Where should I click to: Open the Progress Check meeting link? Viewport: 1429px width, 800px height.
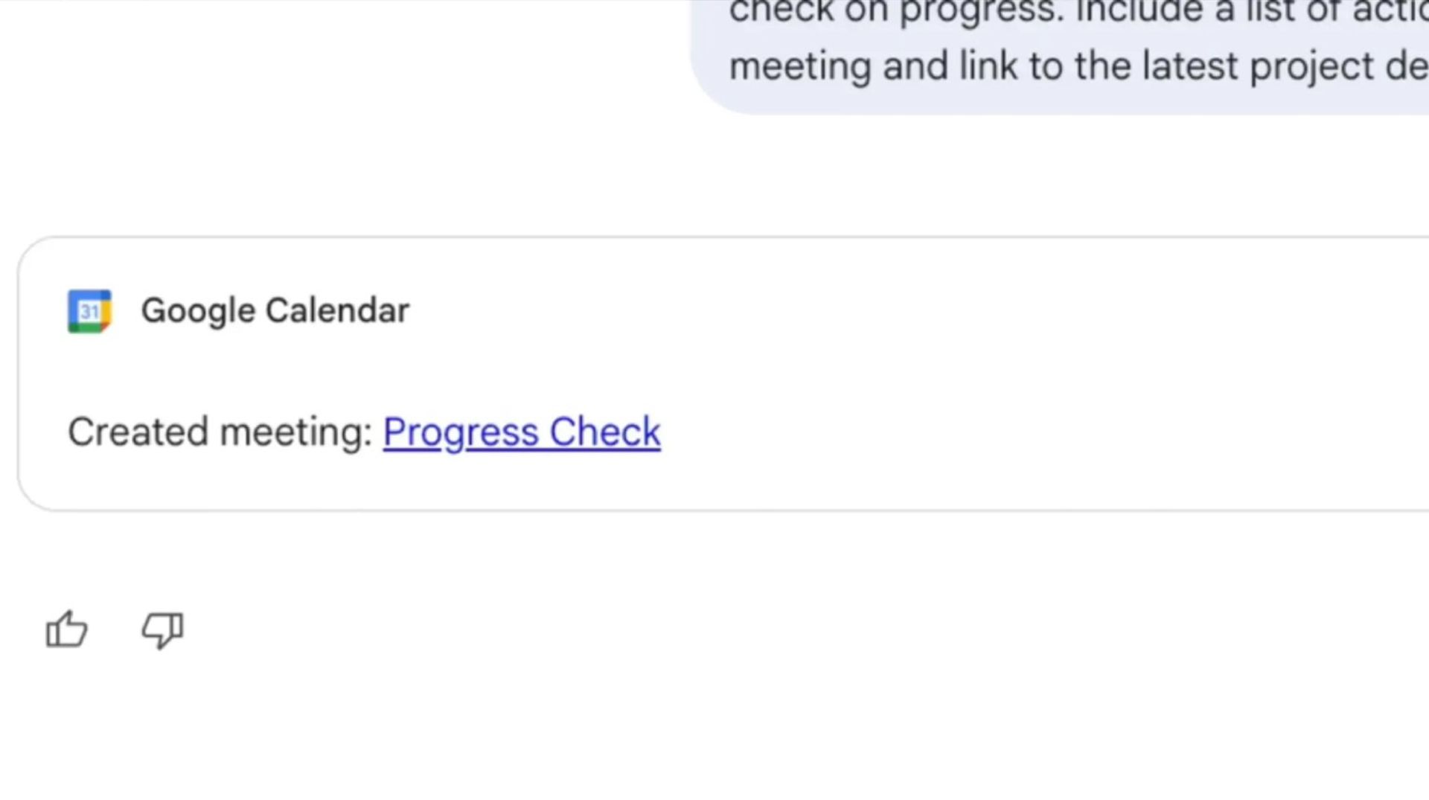(521, 432)
